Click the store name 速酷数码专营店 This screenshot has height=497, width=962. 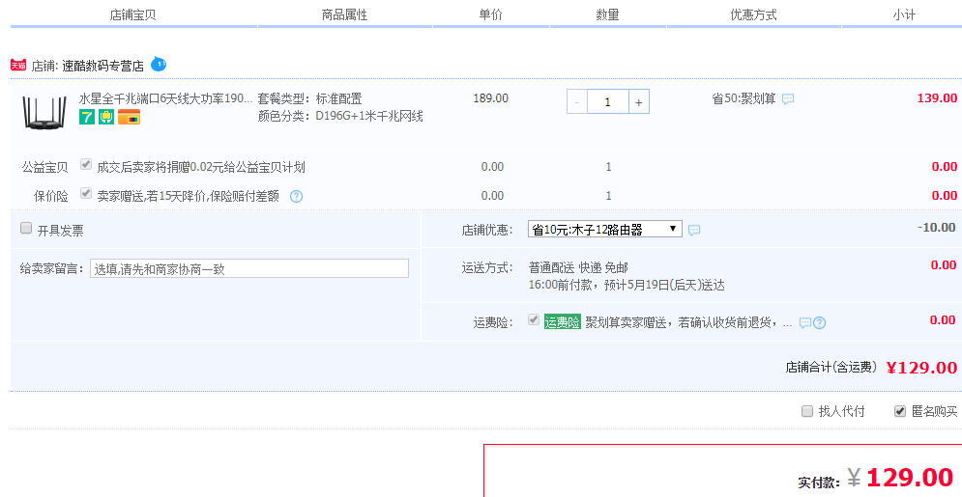coord(103,66)
